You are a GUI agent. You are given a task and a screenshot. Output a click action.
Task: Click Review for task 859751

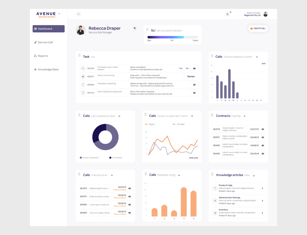point(191,76)
